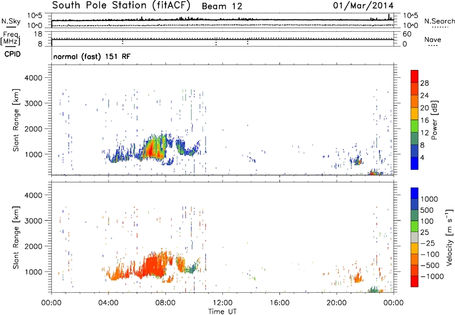Click the left '10^5' noise axis value
This screenshot has height=315, width=455.
tap(35, 15)
